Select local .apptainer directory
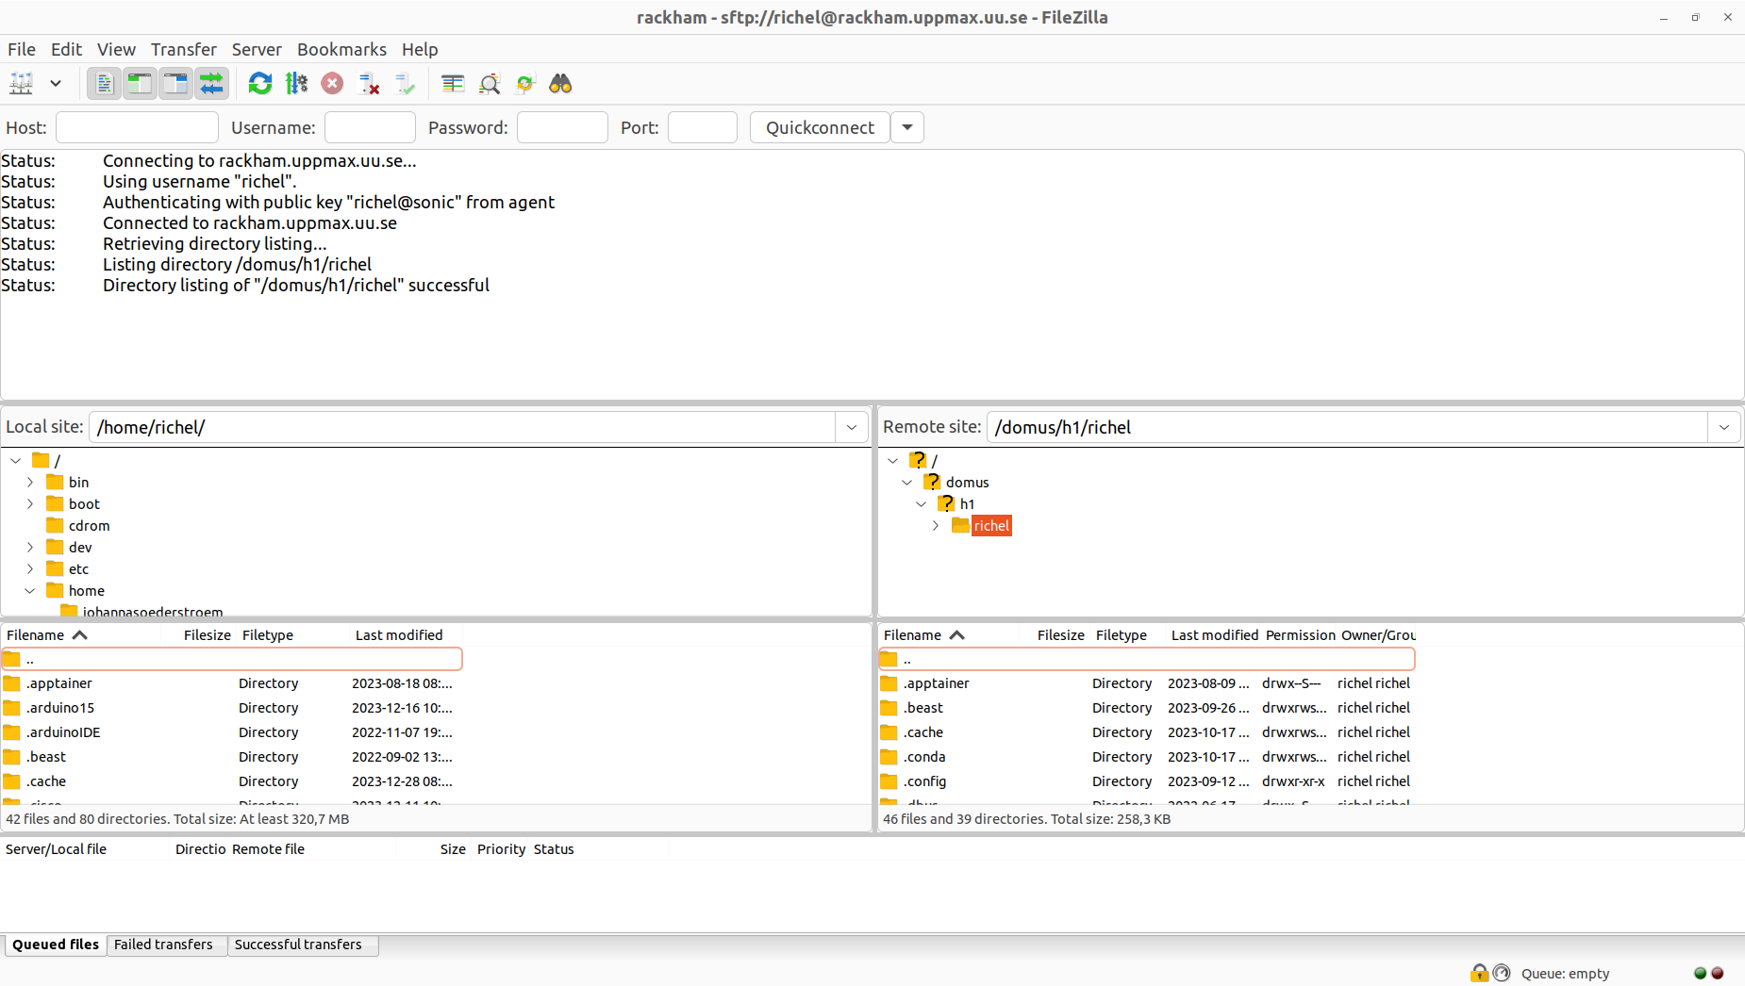The height and width of the screenshot is (986, 1745). pos(232,683)
